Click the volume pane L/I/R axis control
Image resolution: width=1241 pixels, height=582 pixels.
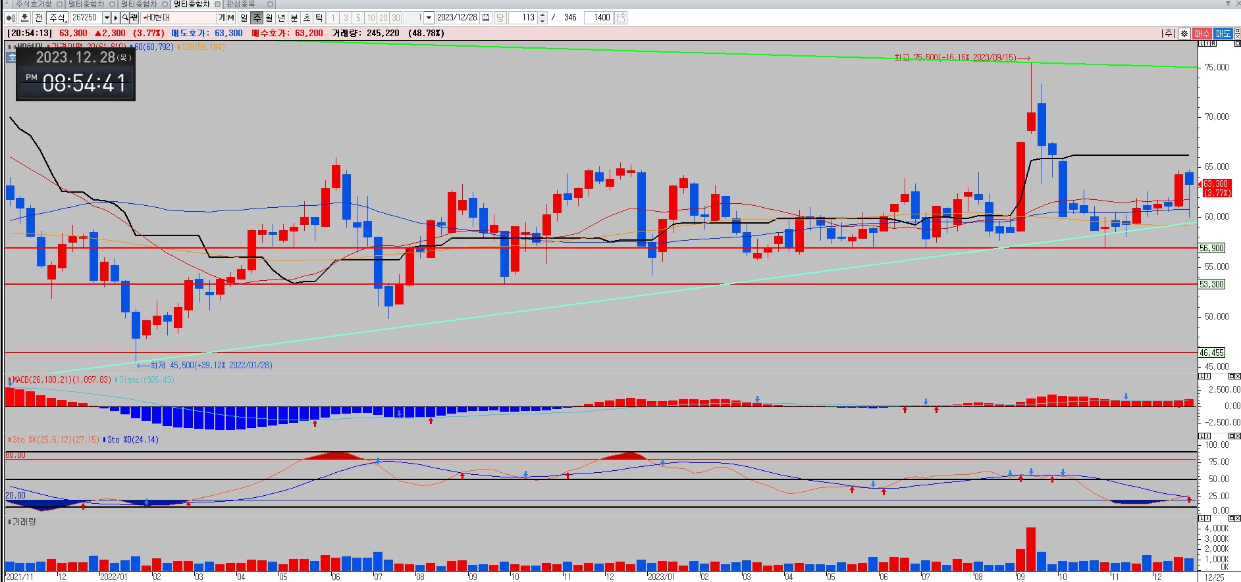1204,520
